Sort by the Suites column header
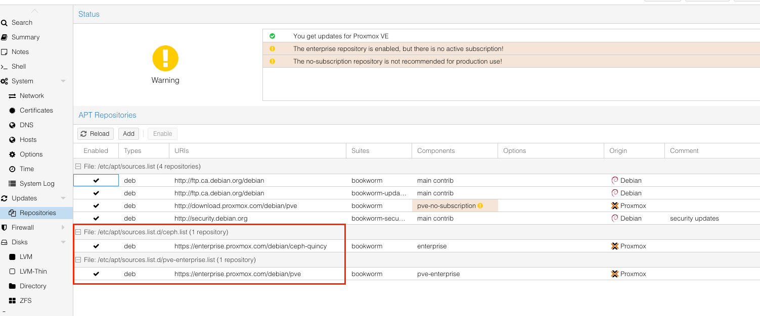The height and width of the screenshot is (316, 760). (x=379, y=150)
